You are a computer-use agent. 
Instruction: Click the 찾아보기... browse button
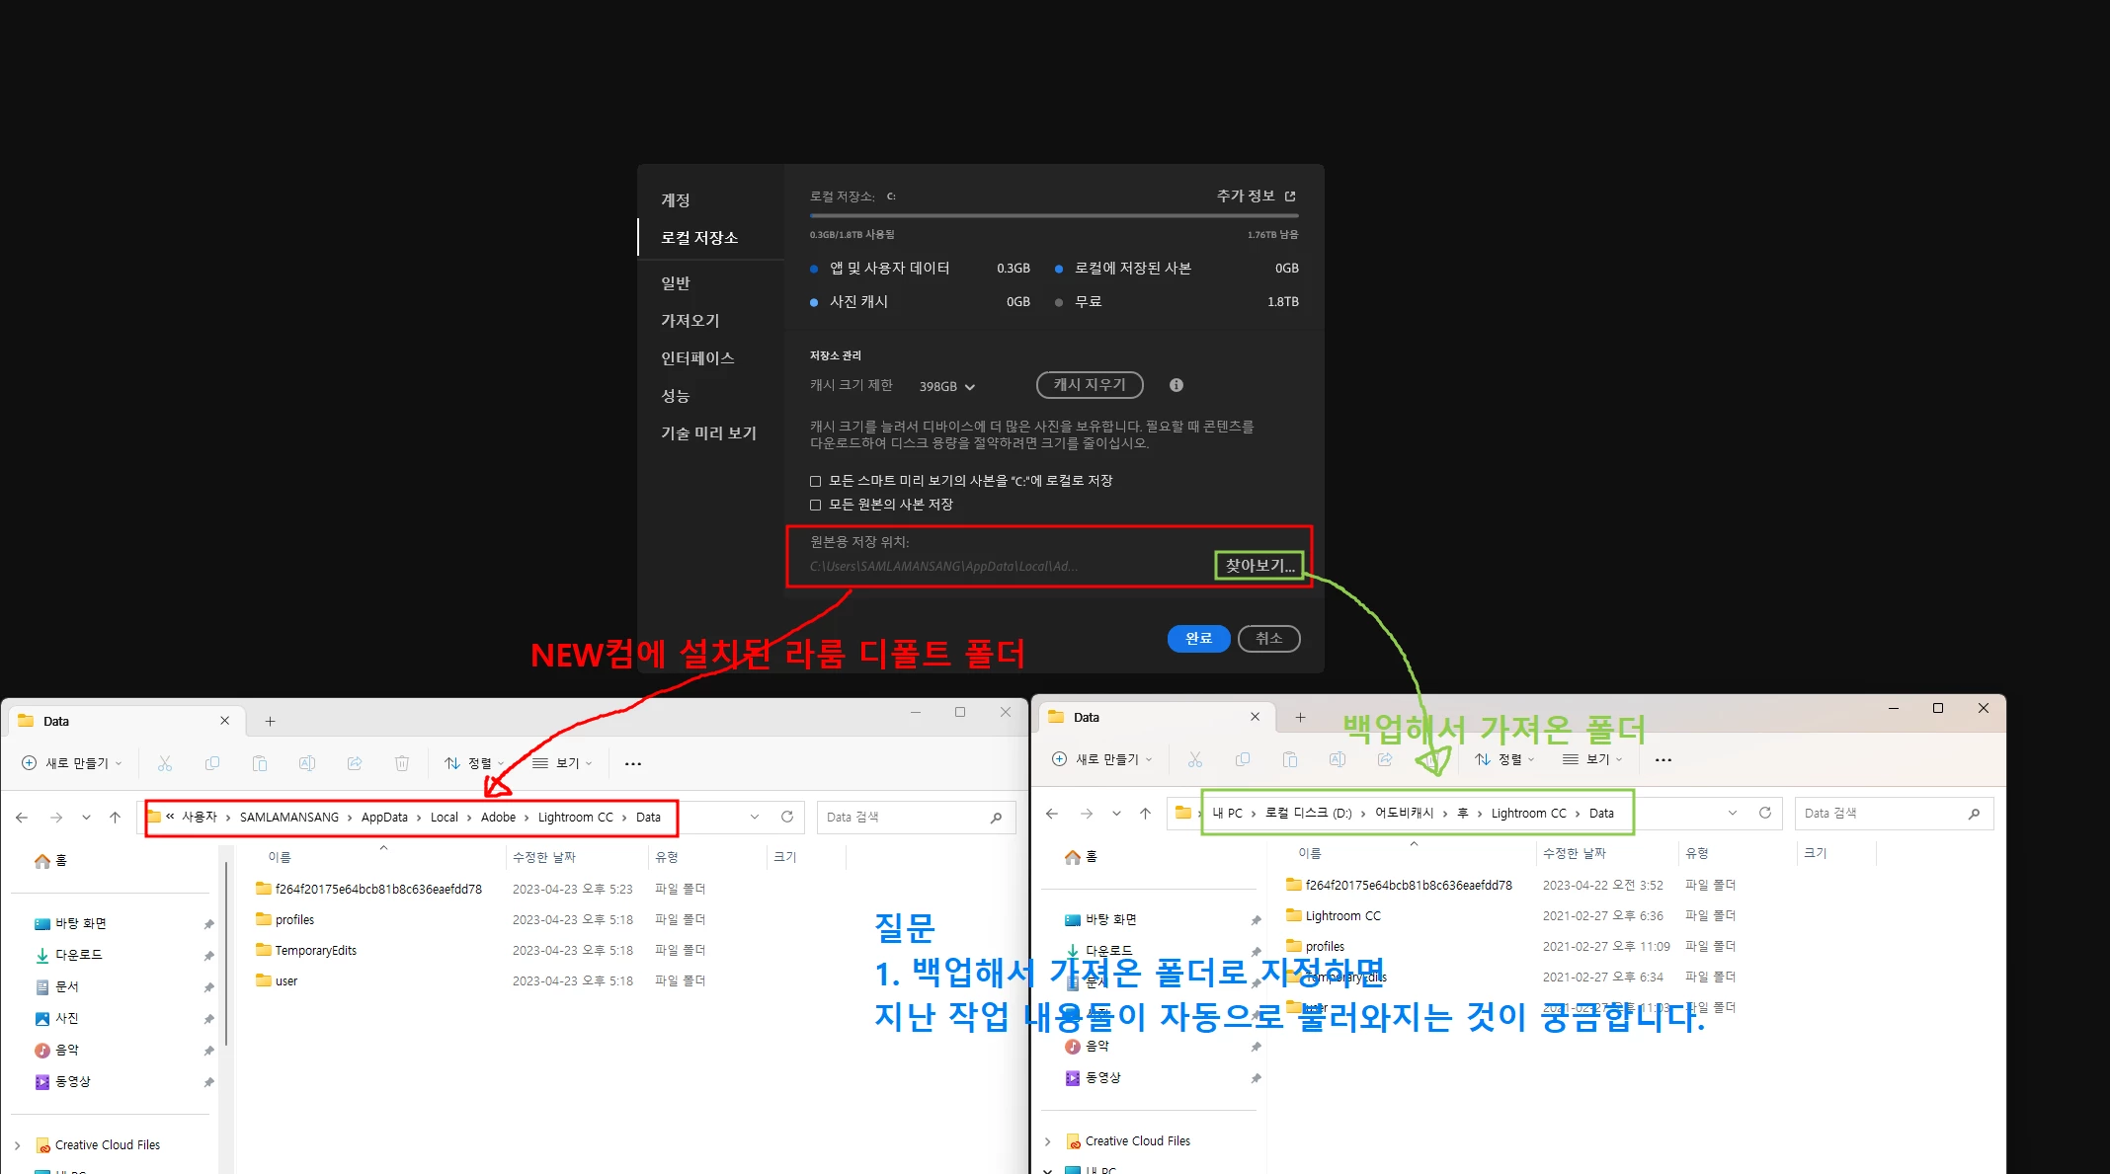pos(1259,566)
